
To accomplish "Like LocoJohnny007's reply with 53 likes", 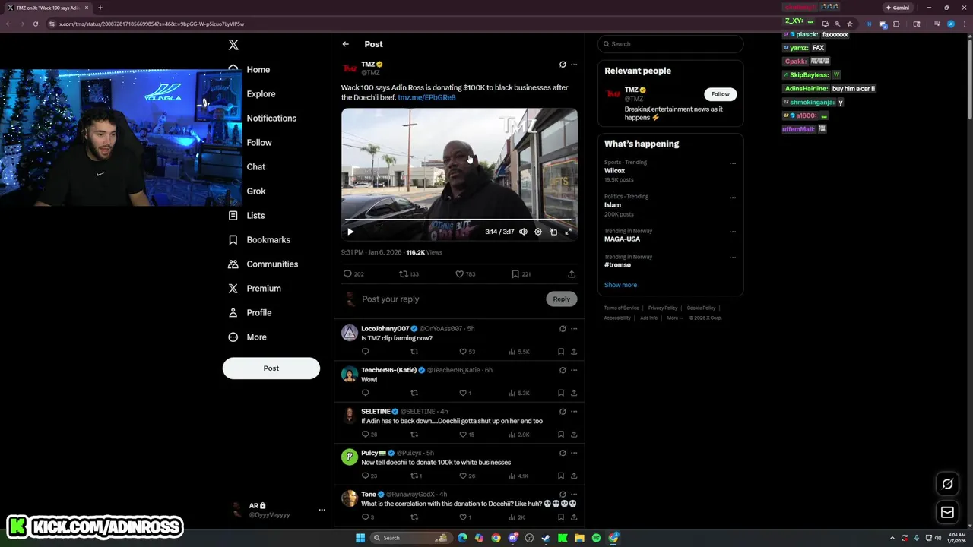I will [467, 352].
